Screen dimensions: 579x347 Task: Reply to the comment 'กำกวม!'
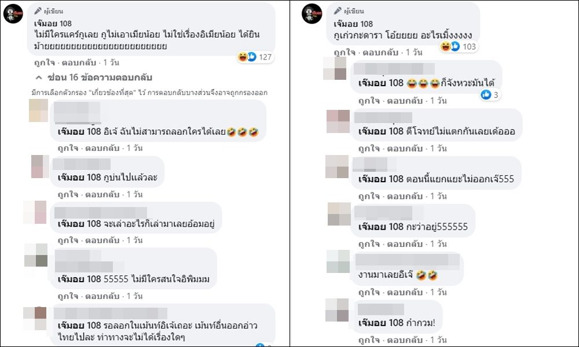click(404, 339)
